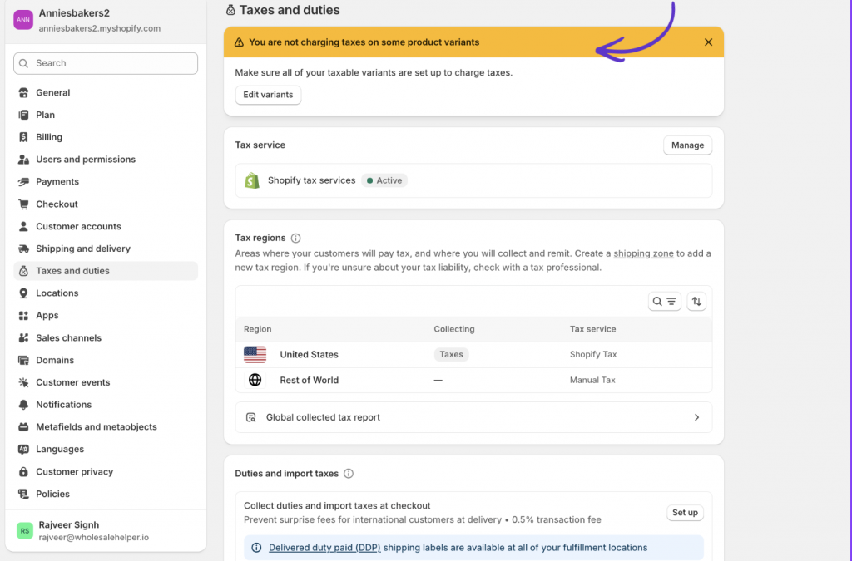The height and width of the screenshot is (561, 852).
Task: Click the Plan icon in settings sidebar
Action: tap(23, 115)
